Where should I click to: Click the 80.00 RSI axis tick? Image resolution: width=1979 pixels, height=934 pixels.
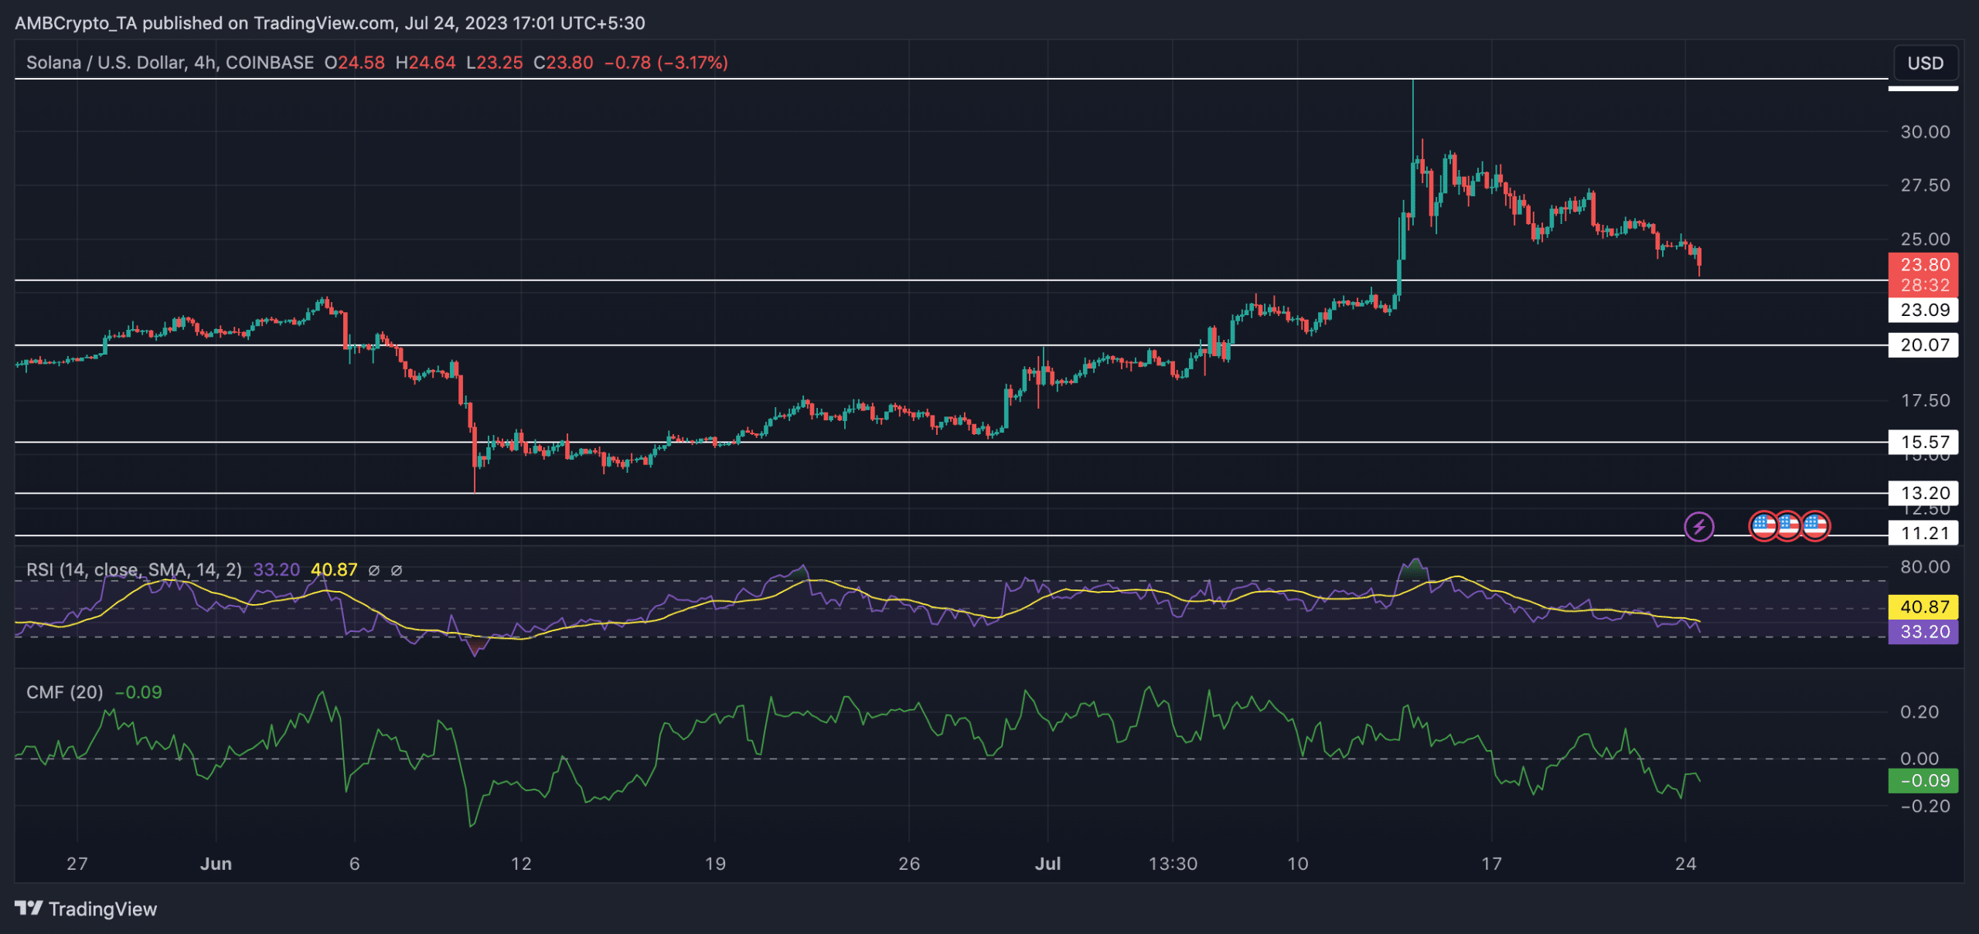click(1925, 566)
